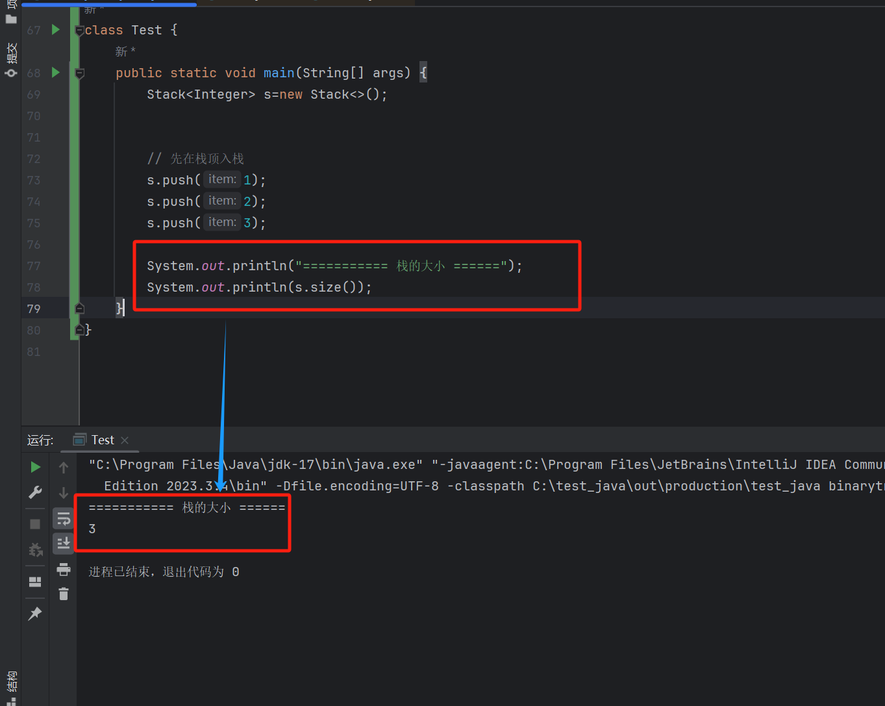Click 'main' method name
Viewport: 885px width, 706px height.
pyautogui.click(x=279, y=73)
